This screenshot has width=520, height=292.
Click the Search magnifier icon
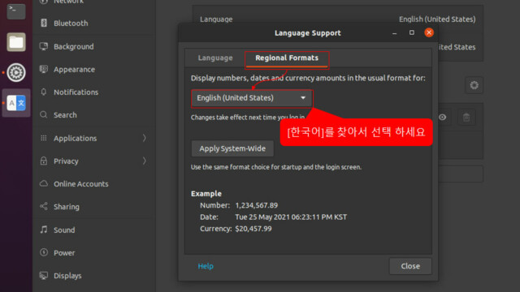click(44, 115)
